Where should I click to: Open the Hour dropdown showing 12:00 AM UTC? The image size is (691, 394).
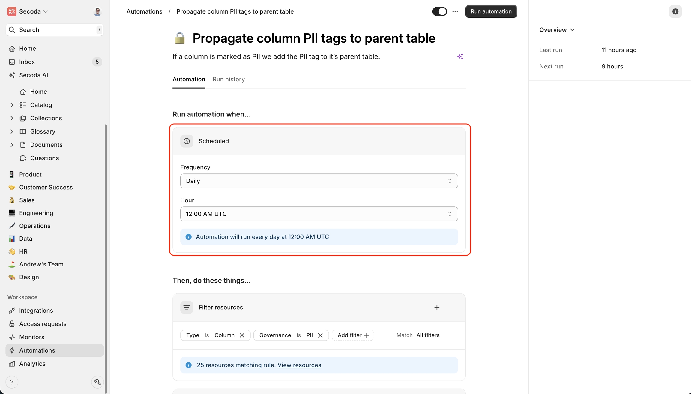(x=319, y=214)
